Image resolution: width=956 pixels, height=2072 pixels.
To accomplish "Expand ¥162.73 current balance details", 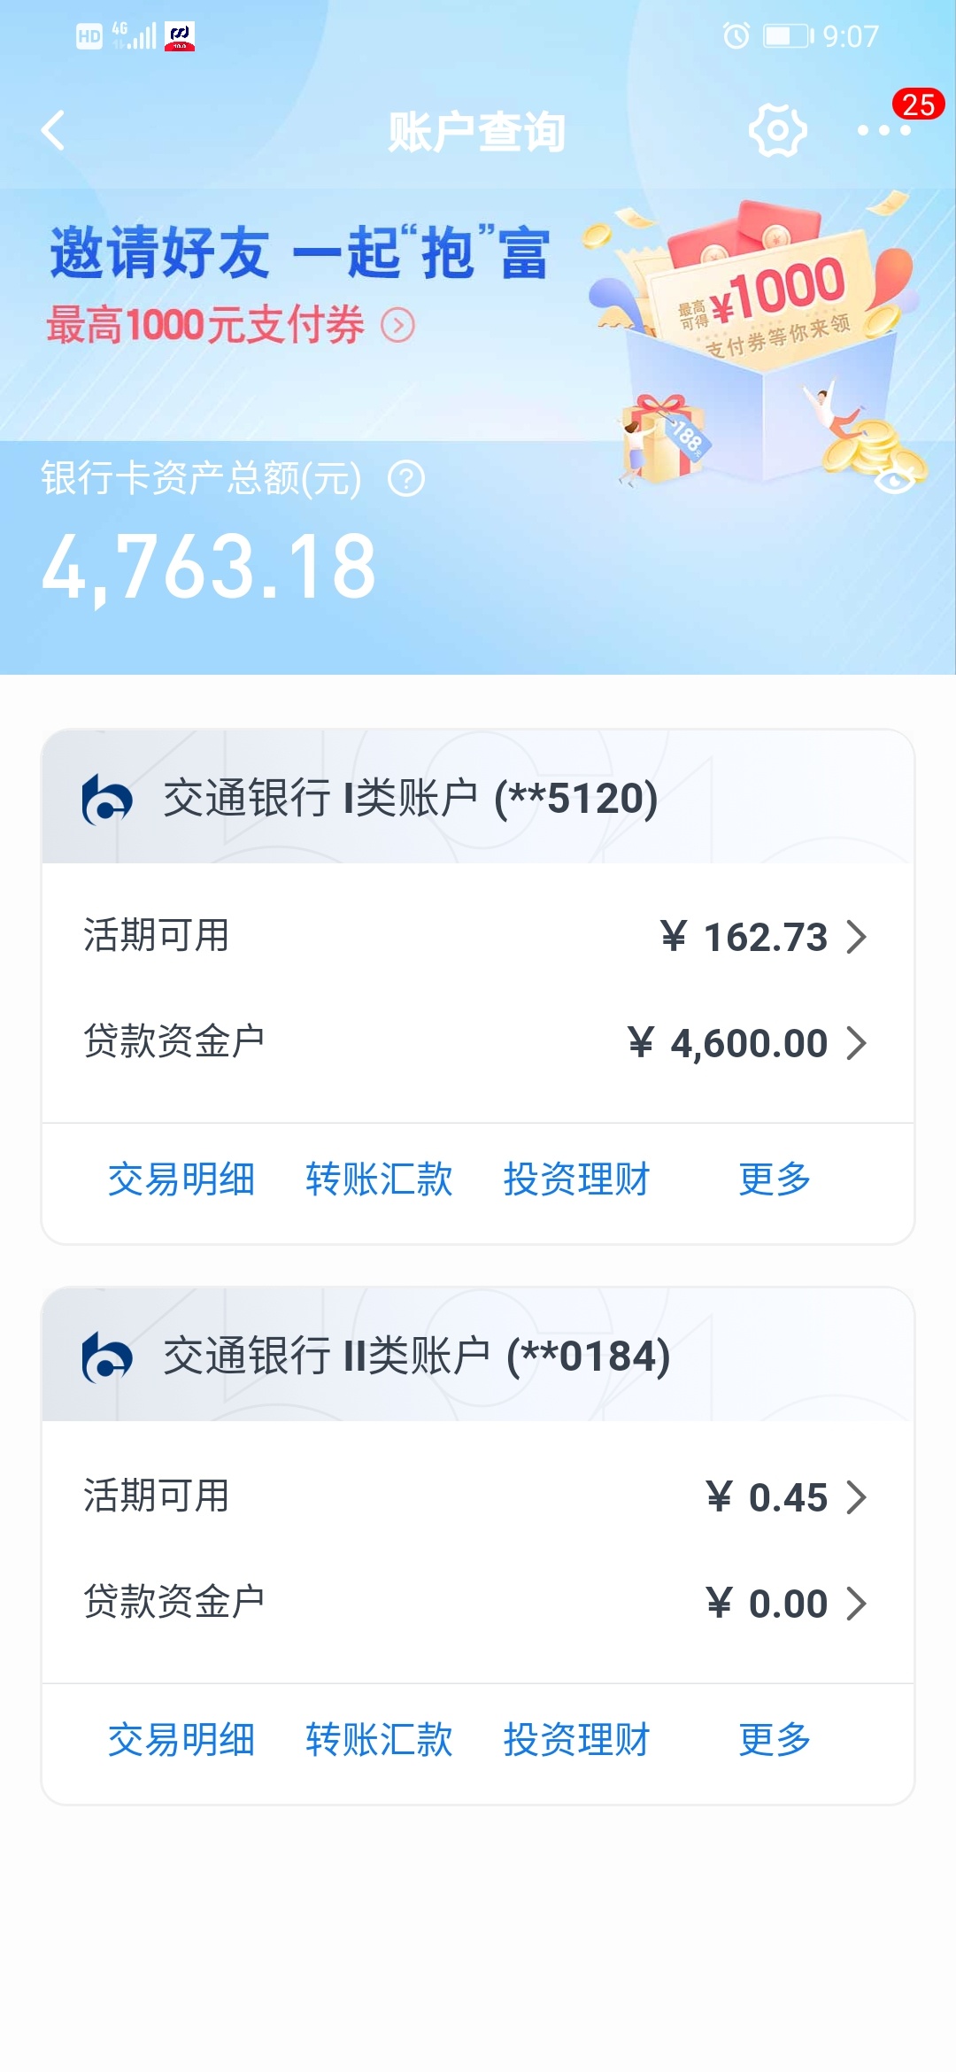I will (478, 937).
